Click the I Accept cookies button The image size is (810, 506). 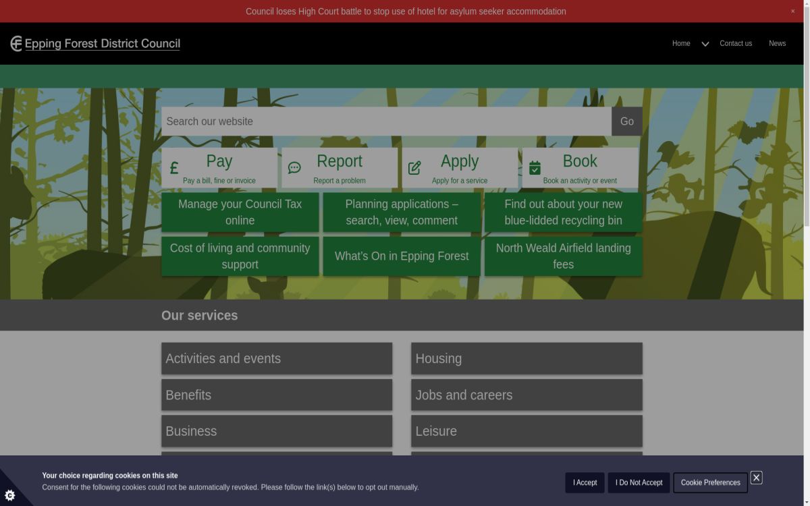(x=585, y=482)
